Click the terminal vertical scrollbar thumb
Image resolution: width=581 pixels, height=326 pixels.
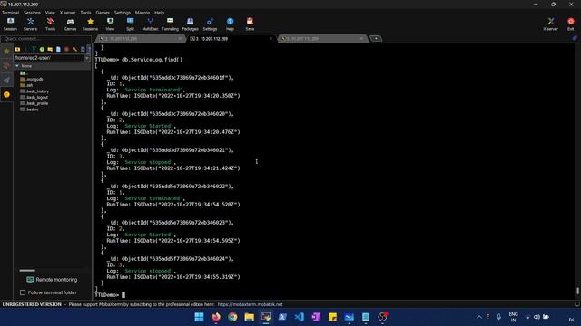[577, 292]
